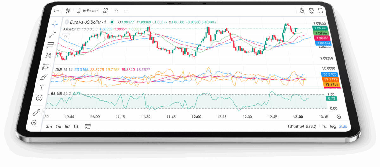Set the date range to 3m
The width and height of the screenshot is (380, 167).
pos(49,126)
